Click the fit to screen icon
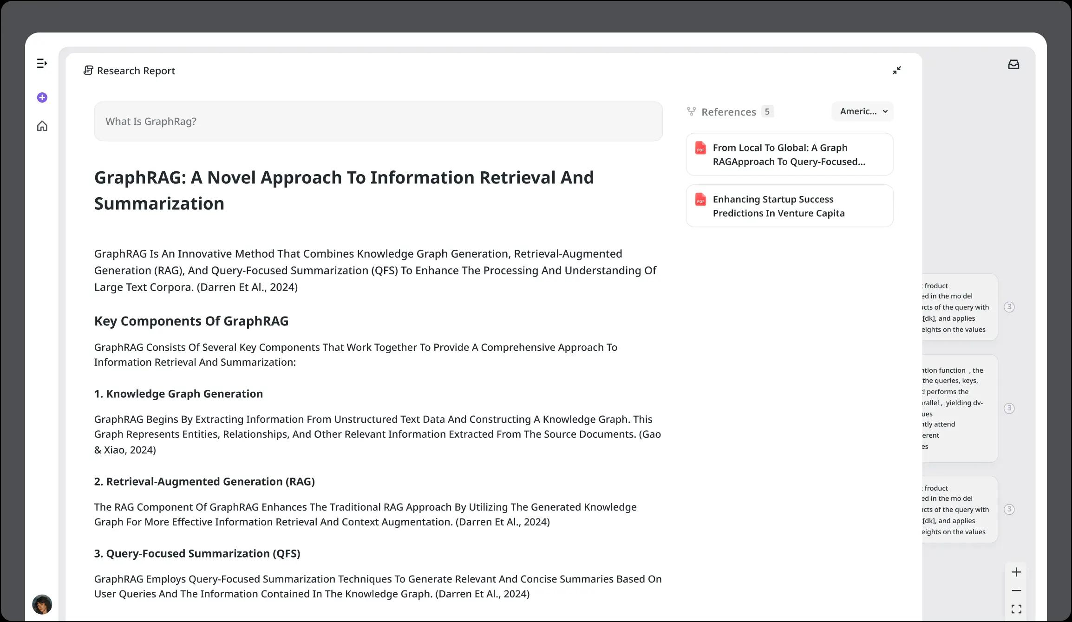 (1016, 609)
